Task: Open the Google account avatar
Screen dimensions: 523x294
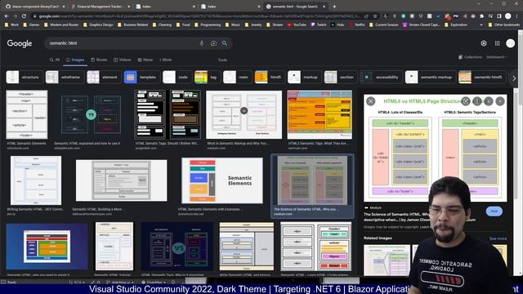Action: coord(510,43)
